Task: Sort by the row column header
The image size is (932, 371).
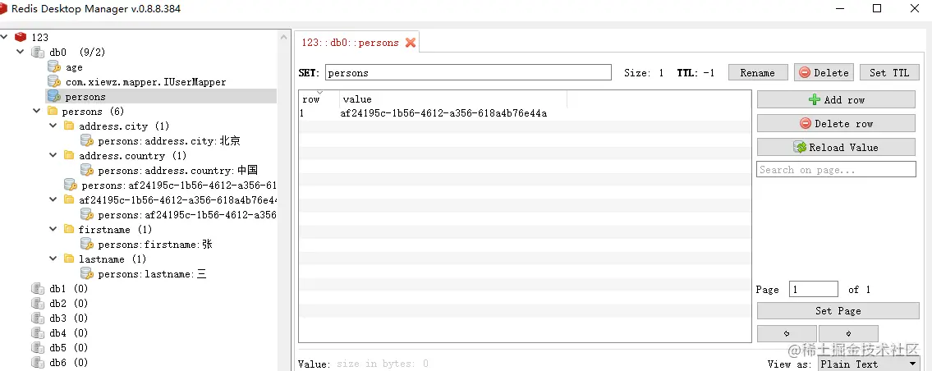Action: pos(319,99)
